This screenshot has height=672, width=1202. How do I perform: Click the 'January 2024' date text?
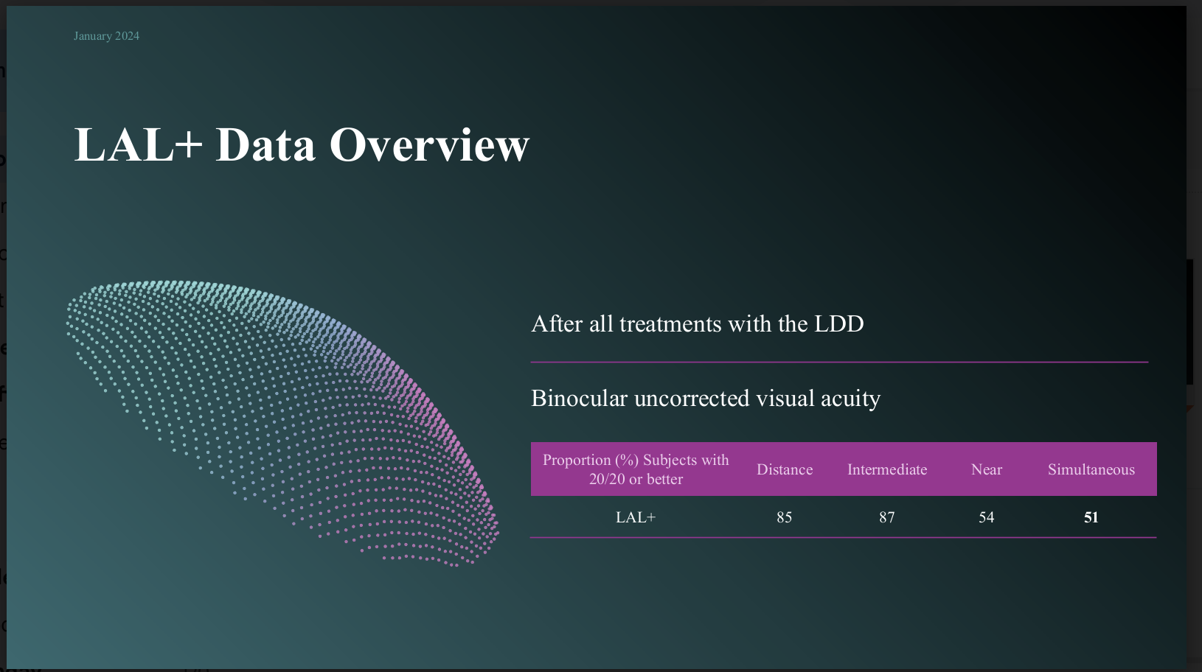pyautogui.click(x=106, y=36)
